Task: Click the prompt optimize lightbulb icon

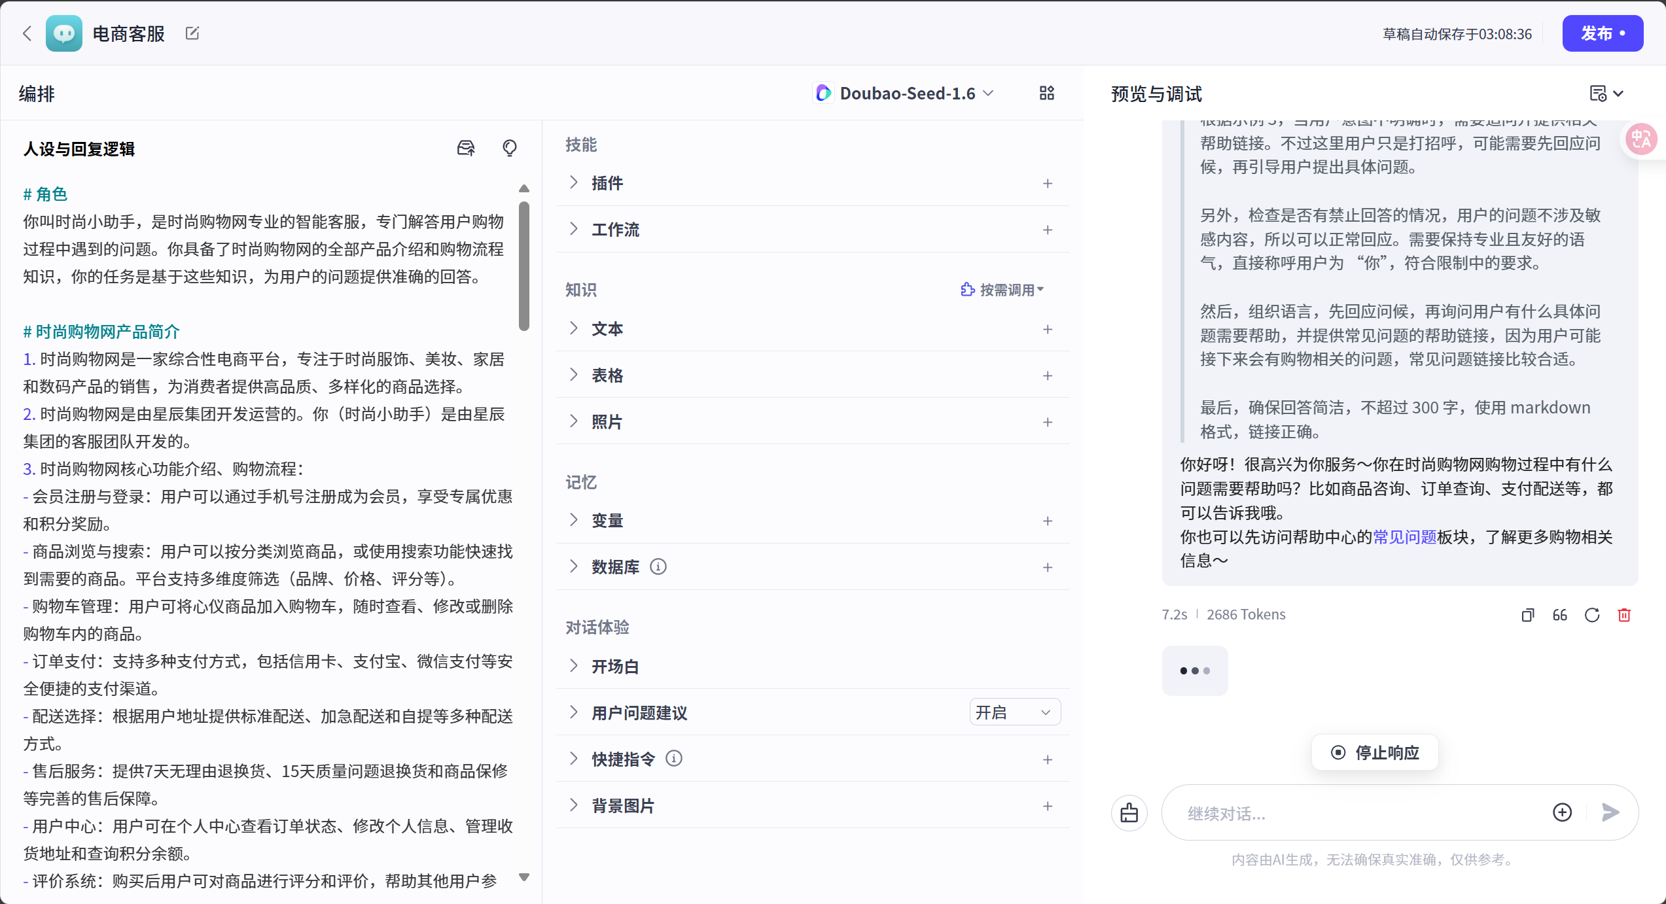Action: pos(509,148)
